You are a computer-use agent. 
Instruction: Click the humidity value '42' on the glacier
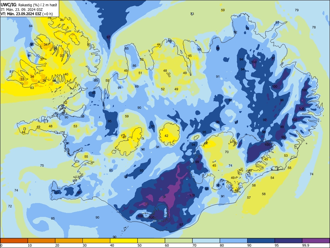tap(166, 136)
